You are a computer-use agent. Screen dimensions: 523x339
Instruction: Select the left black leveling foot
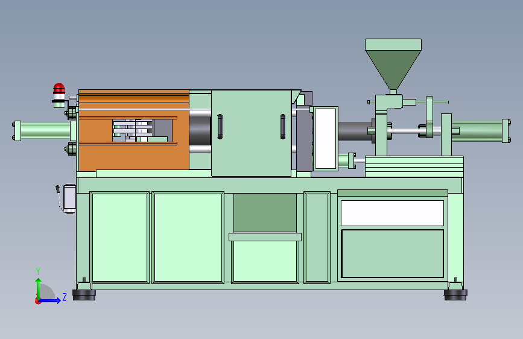[84, 294]
